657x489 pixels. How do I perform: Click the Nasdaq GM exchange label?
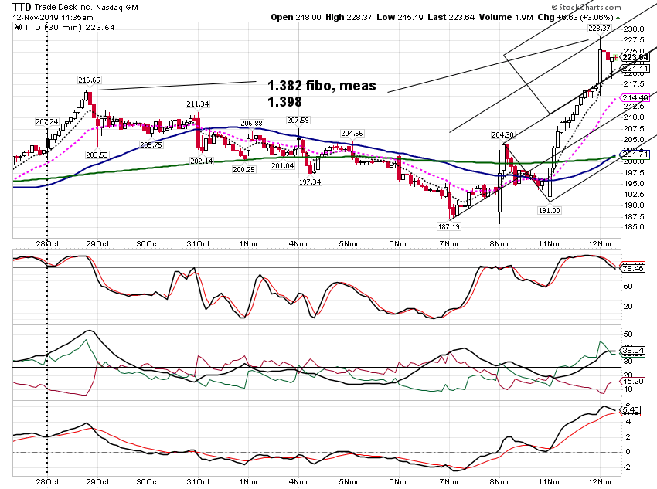coord(117,8)
